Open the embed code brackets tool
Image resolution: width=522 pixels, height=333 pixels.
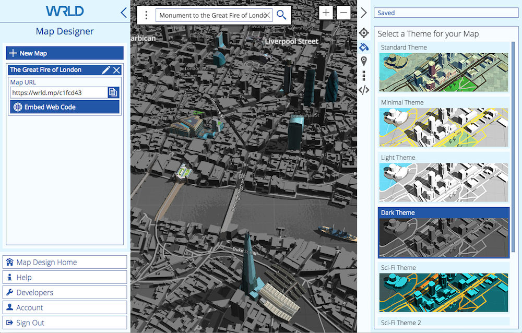point(364,90)
